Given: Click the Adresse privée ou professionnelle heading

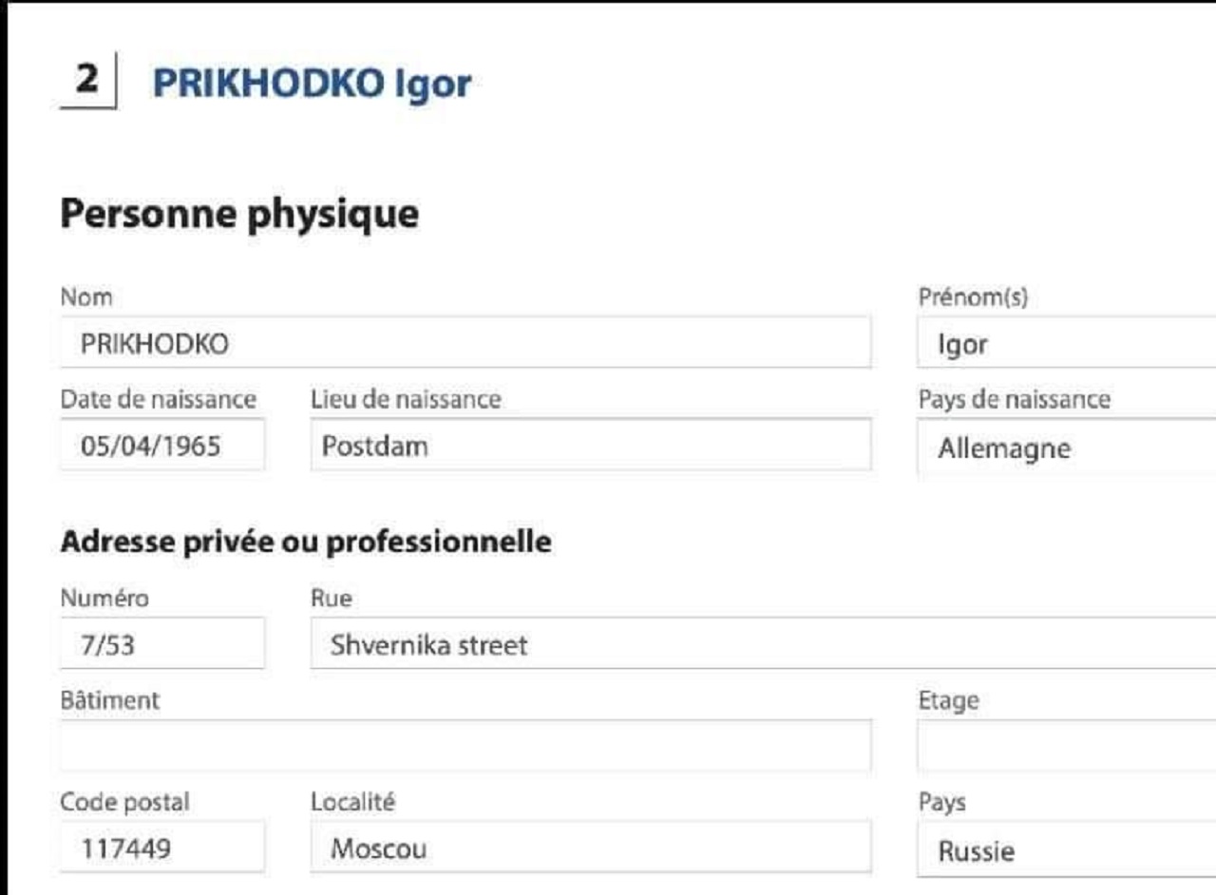Looking at the screenshot, I should pos(305,542).
